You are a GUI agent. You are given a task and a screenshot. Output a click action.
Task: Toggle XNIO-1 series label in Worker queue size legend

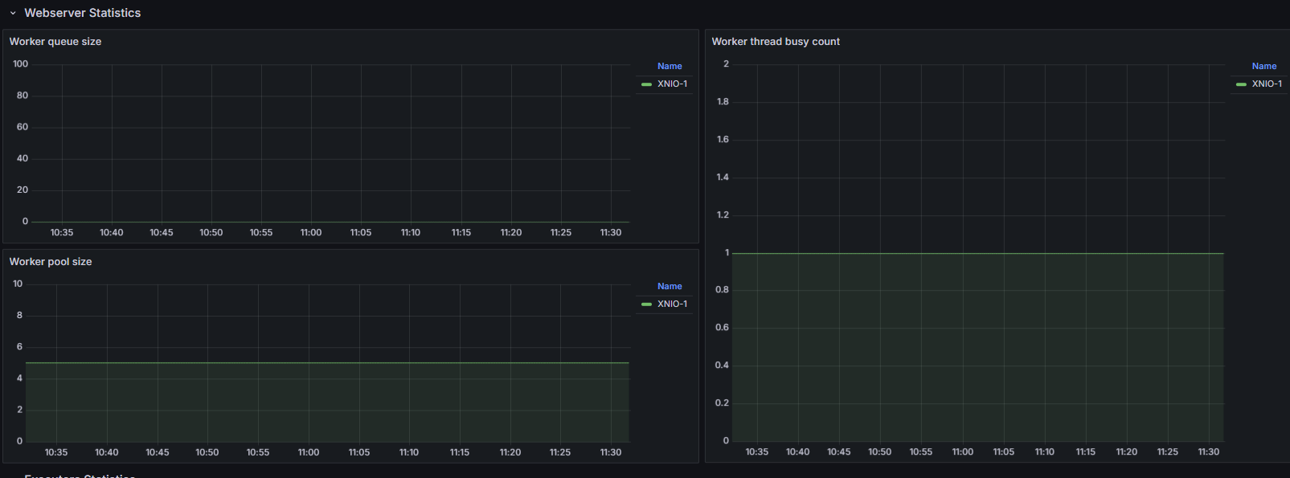pyautogui.click(x=672, y=84)
